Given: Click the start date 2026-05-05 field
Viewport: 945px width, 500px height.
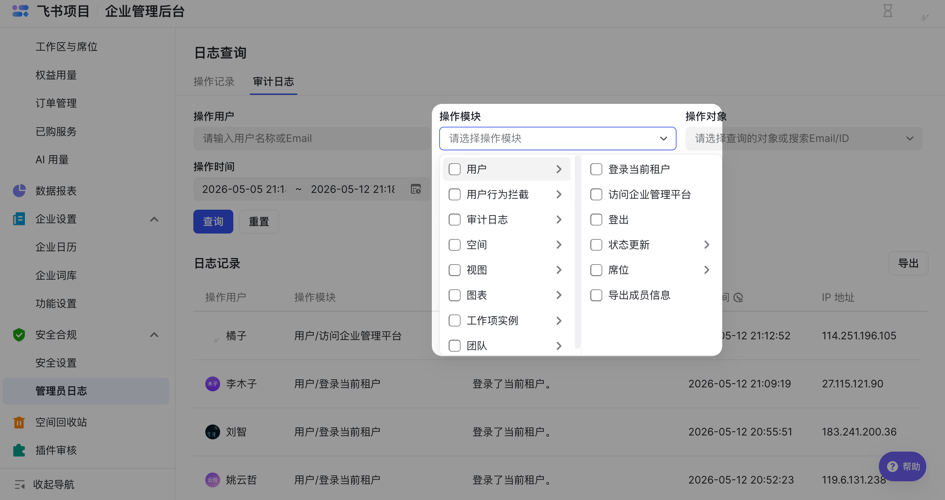Looking at the screenshot, I should (x=244, y=189).
